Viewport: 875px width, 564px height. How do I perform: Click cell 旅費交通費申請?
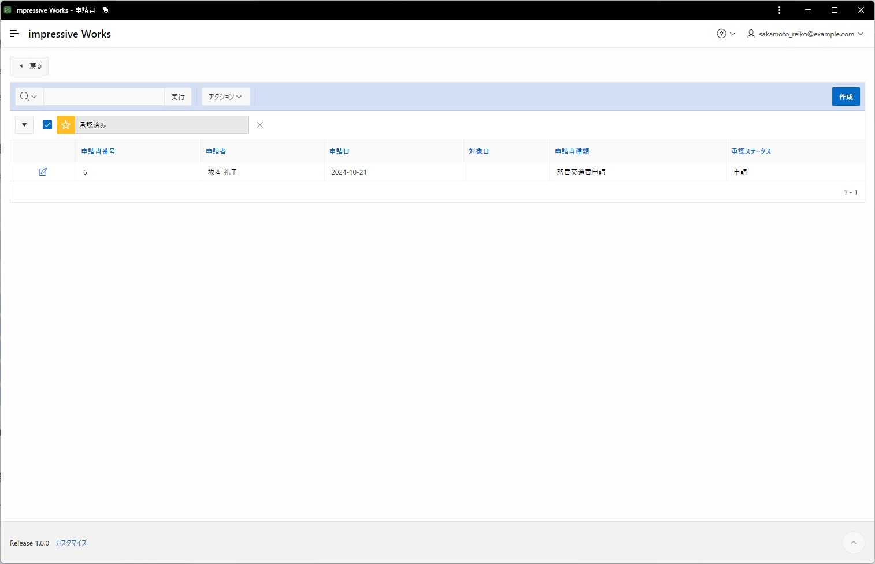coord(581,172)
